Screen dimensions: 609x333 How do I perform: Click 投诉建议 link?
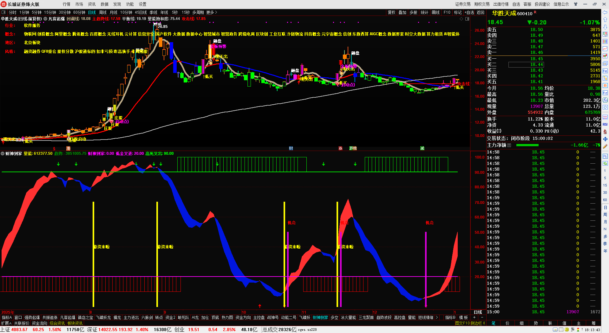tap(542, 4)
